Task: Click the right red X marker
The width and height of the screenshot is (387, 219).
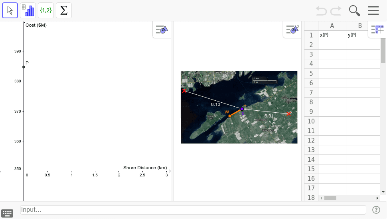Action: [289, 114]
